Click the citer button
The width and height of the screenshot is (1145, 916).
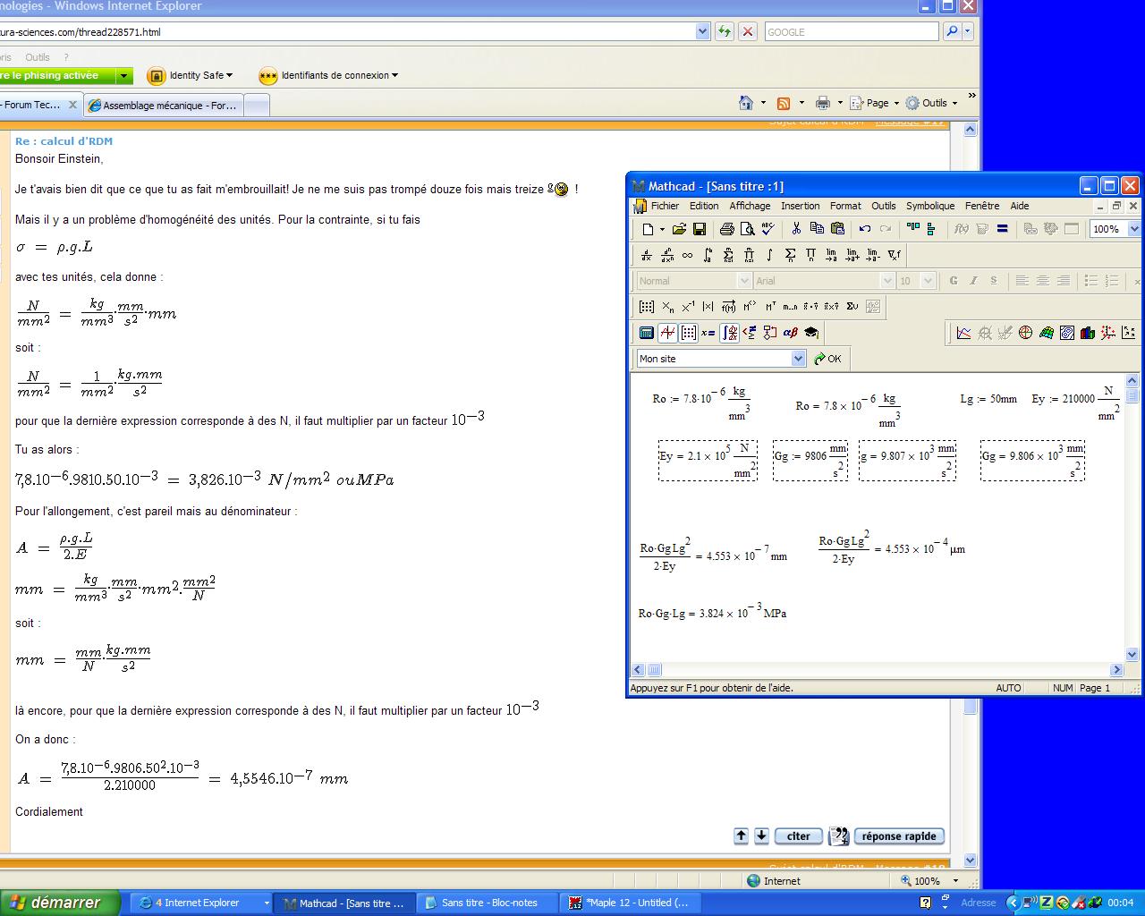point(798,836)
